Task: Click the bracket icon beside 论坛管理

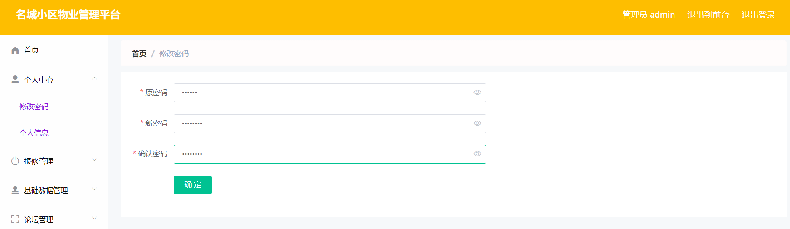Action: [x=15, y=219]
